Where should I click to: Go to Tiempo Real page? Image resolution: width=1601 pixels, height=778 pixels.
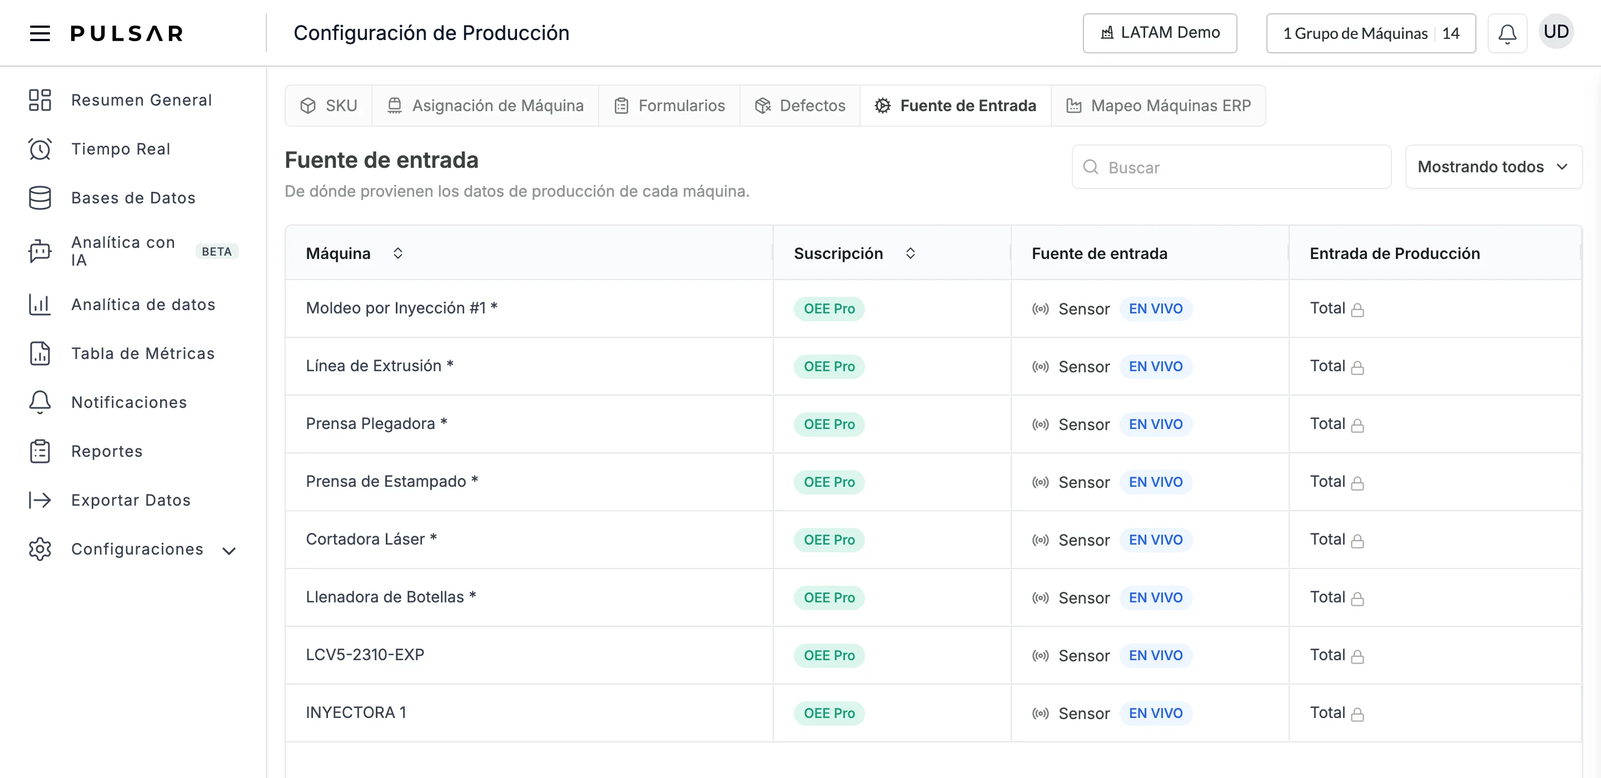coord(121,149)
